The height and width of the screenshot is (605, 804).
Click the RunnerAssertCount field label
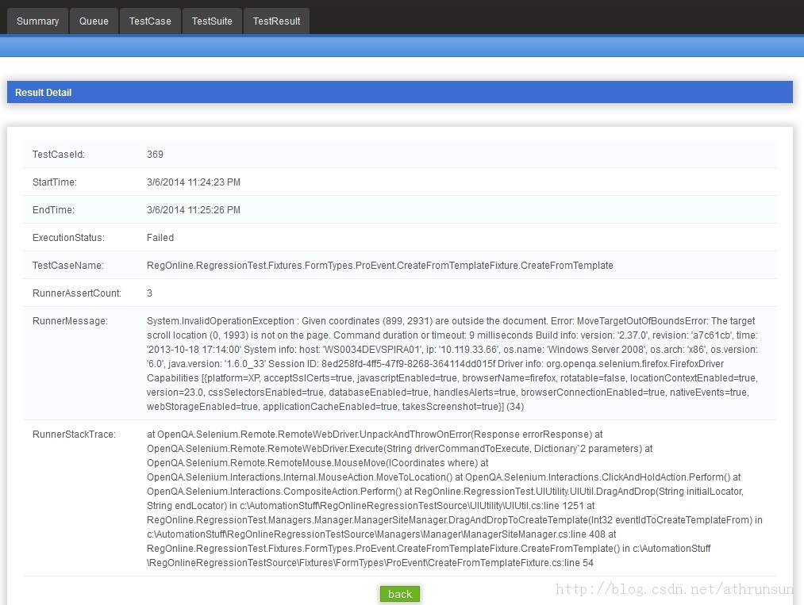pyautogui.click(x=76, y=293)
